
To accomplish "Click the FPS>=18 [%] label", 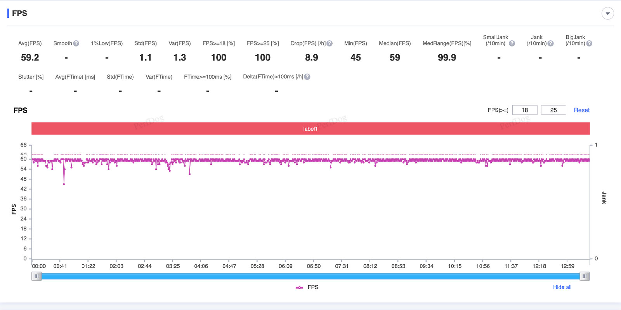I will 219,43.
